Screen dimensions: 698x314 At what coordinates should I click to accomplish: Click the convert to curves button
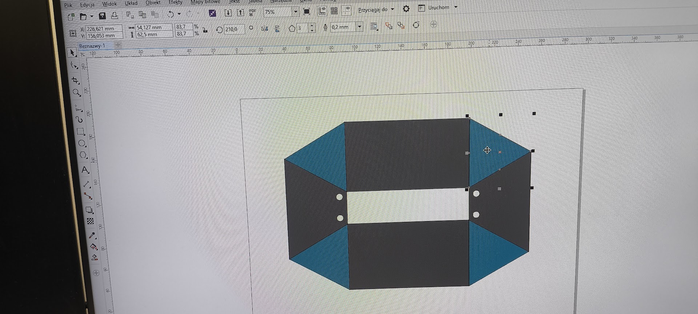pyautogui.click(x=416, y=25)
